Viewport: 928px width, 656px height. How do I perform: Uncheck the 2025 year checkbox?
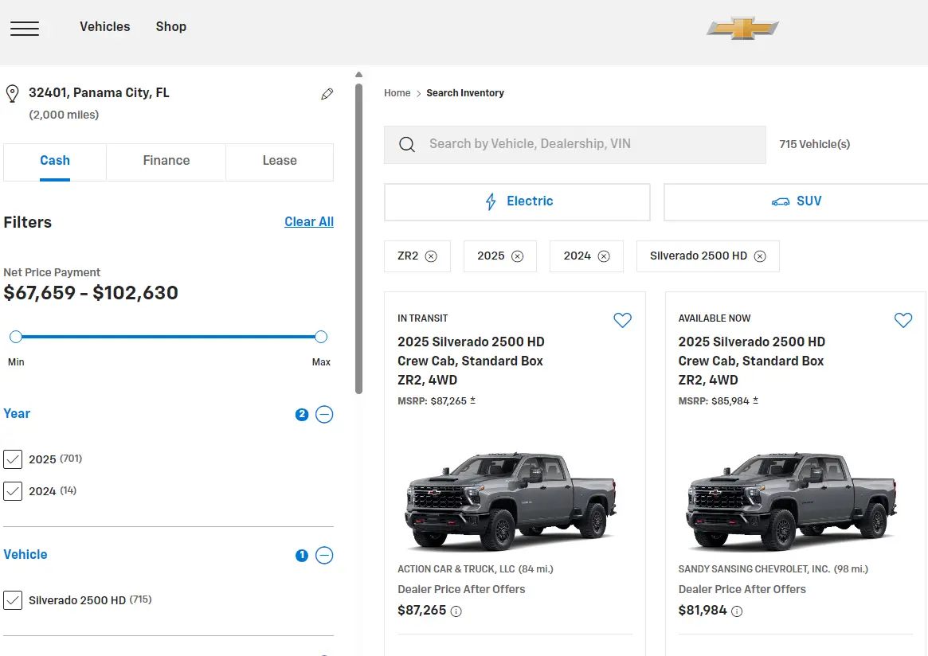tap(13, 459)
